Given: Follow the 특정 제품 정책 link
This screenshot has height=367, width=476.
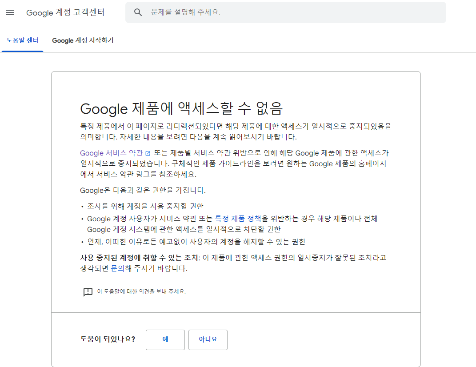Looking at the screenshot, I should click(238, 219).
